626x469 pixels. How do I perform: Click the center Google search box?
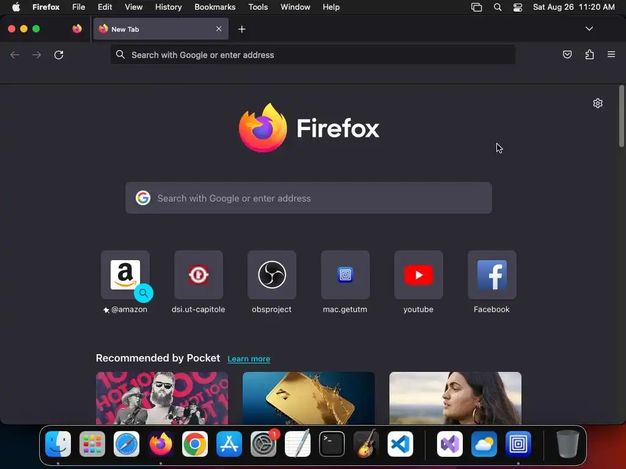click(x=308, y=198)
